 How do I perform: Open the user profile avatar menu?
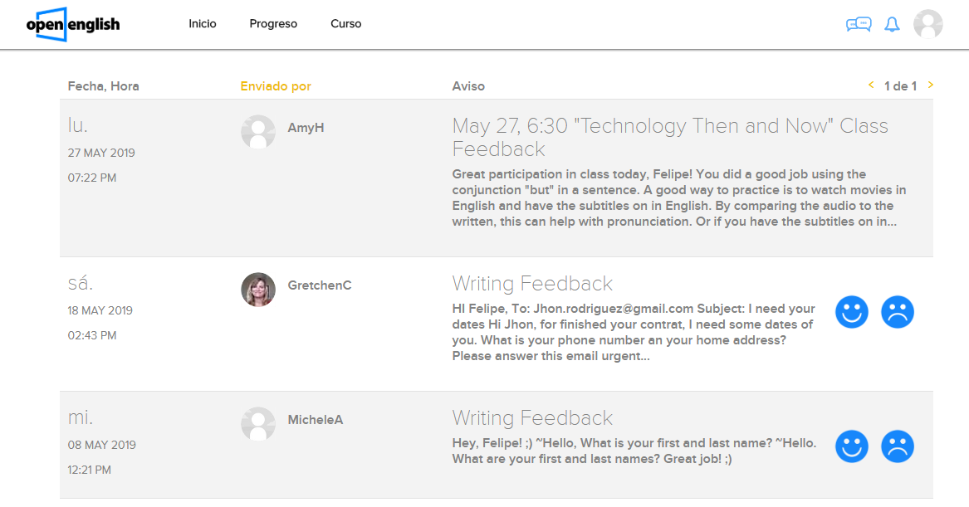927,24
